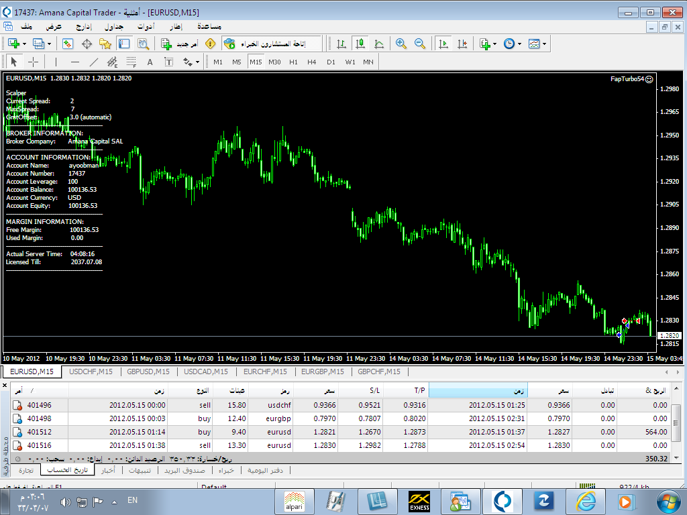687x515 pixels.
Task: Select the Crosshair tool
Action: pos(34,62)
